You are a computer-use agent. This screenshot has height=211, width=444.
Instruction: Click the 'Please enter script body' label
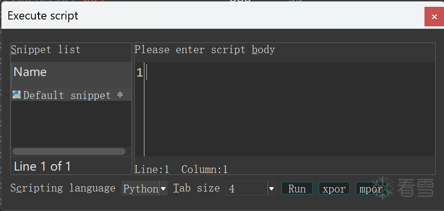[x=204, y=50]
